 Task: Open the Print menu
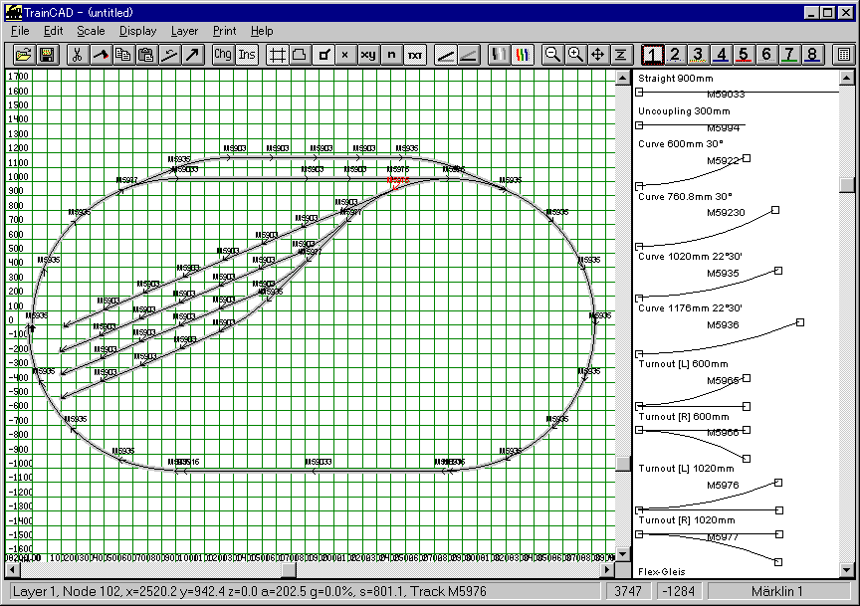point(224,31)
